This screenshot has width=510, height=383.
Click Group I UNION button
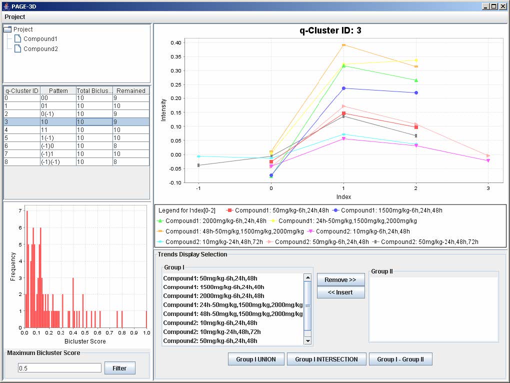pos(256,359)
